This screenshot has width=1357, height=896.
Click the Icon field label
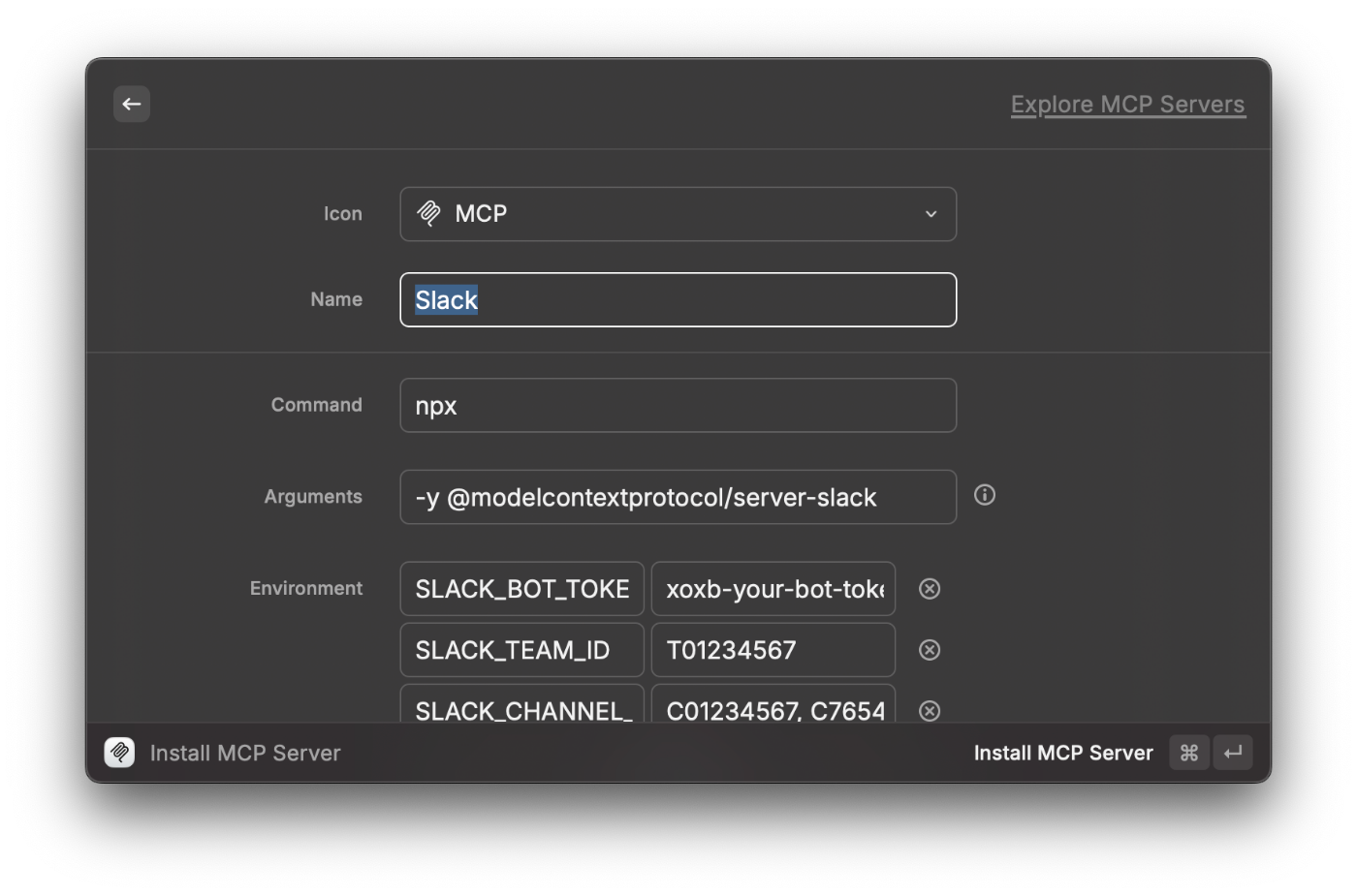pyautogui.click(x=343, y=214)
